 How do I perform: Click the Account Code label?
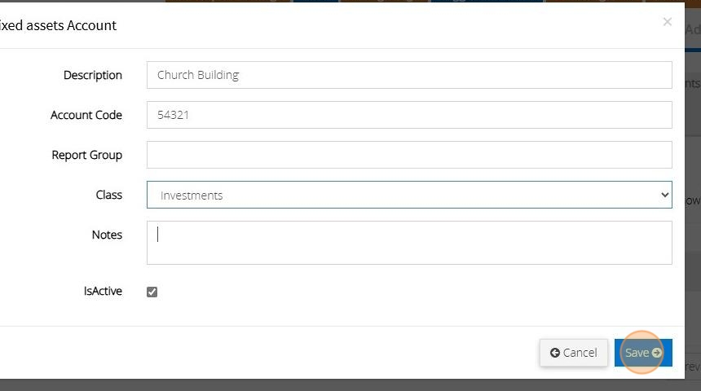(86, 115)
